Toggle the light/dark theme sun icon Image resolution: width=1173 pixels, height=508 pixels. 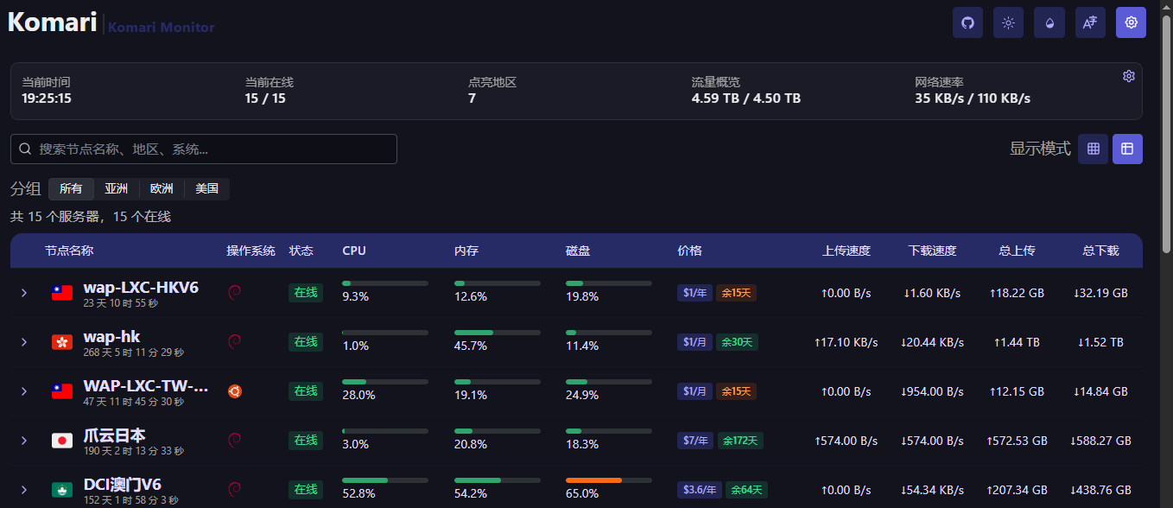(x=1008, y=23)
